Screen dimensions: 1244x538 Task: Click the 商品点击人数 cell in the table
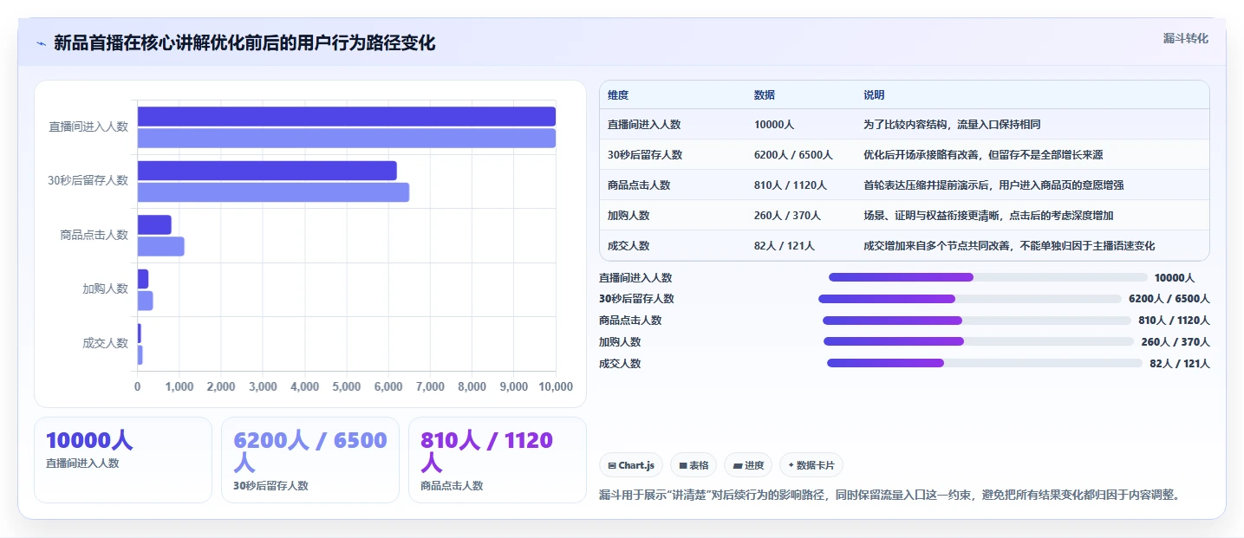coord(639,185)
